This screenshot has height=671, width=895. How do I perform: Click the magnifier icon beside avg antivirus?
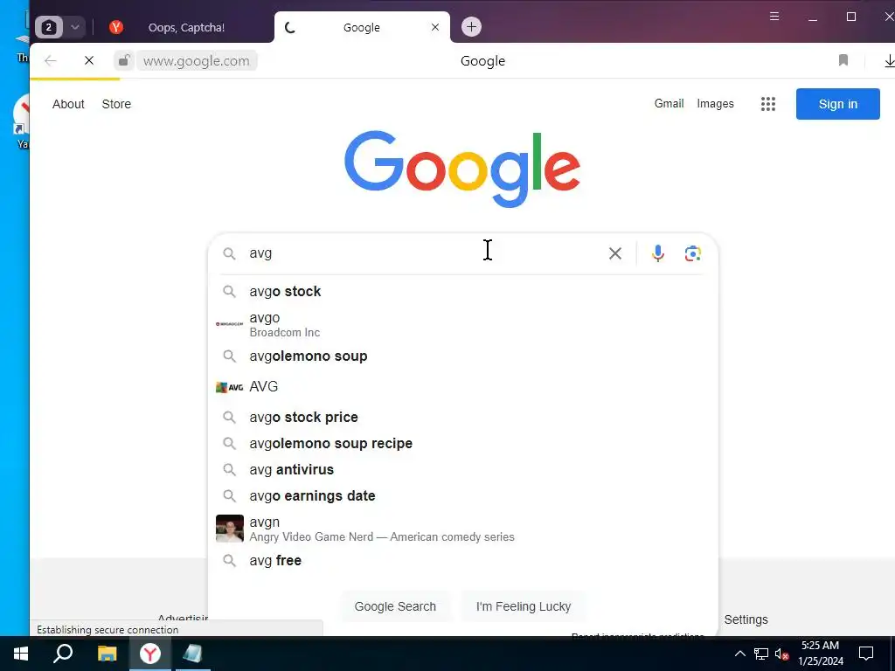pos(230,469)
